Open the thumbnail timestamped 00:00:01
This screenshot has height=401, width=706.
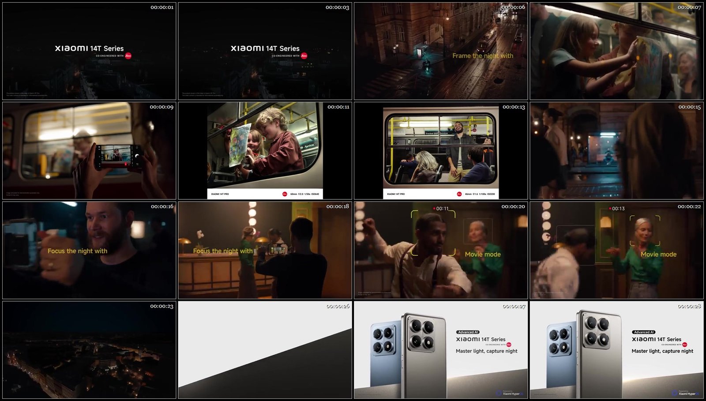tap(89, 51)
